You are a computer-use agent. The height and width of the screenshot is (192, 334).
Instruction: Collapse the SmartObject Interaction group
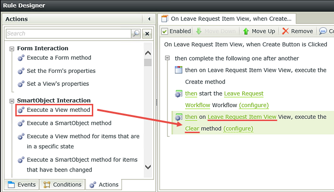[x=12, y=101]
